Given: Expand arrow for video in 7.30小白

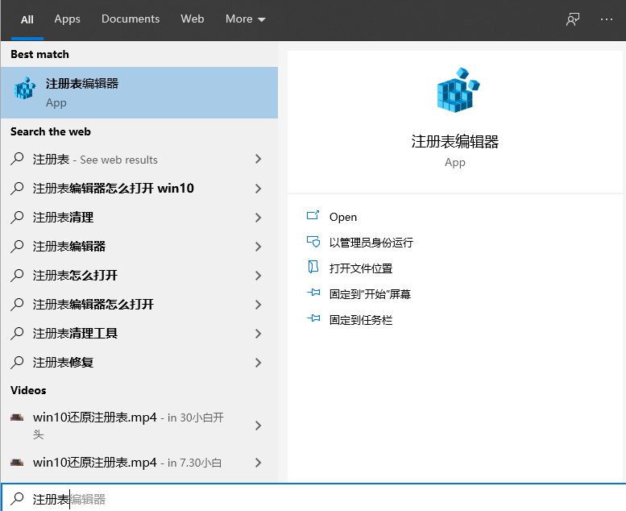Looking at the screenshot, I should pos(259,463).
